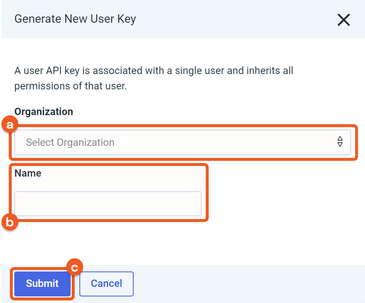
Task: Click the up-down arrows in Organization field
Action: pyautogui.click(x=340, y=142)
